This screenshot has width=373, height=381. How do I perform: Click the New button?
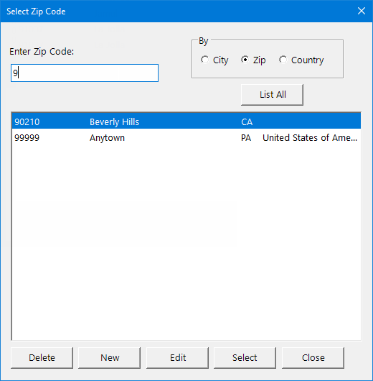tap(109, 358)
